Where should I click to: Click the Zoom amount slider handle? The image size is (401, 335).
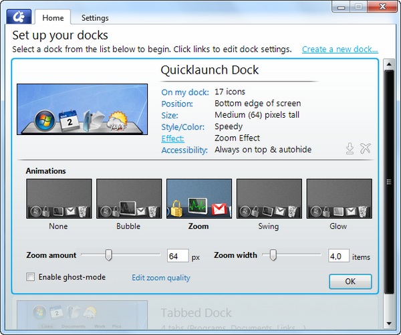pos(108,255)
